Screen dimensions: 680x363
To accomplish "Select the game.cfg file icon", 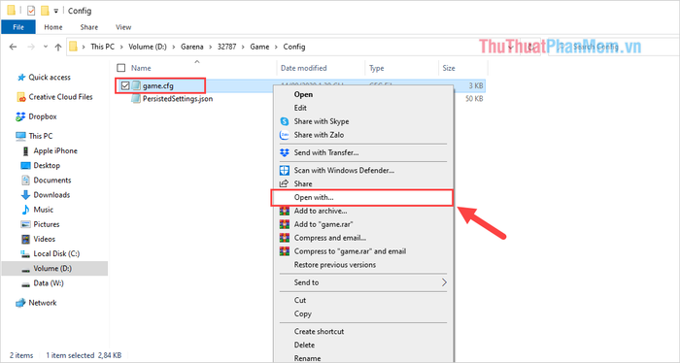I will [x=136, y=85].
